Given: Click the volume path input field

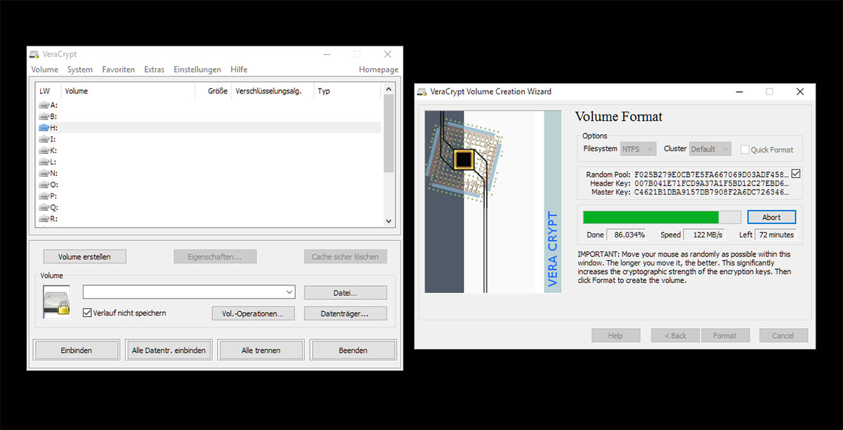Looking at the screenshot, I should tap(183, 292).
